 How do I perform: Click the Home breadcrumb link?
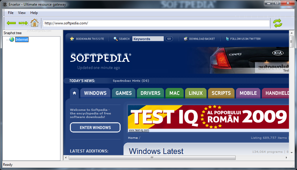pyautogui.click(x=133, y=138)
